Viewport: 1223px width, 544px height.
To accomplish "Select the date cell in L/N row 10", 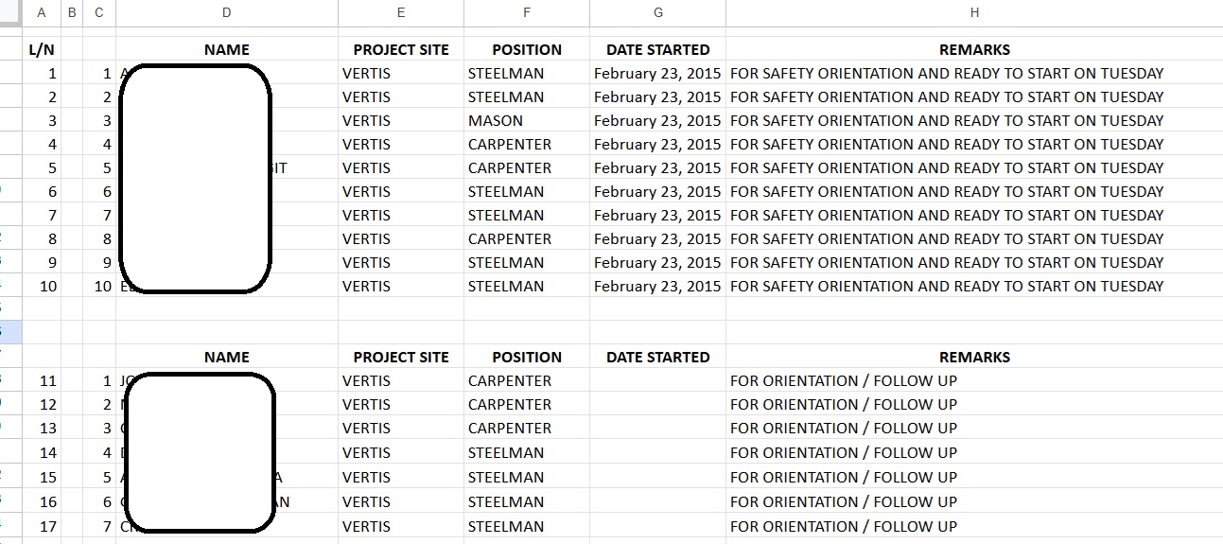I will (657, 287).
